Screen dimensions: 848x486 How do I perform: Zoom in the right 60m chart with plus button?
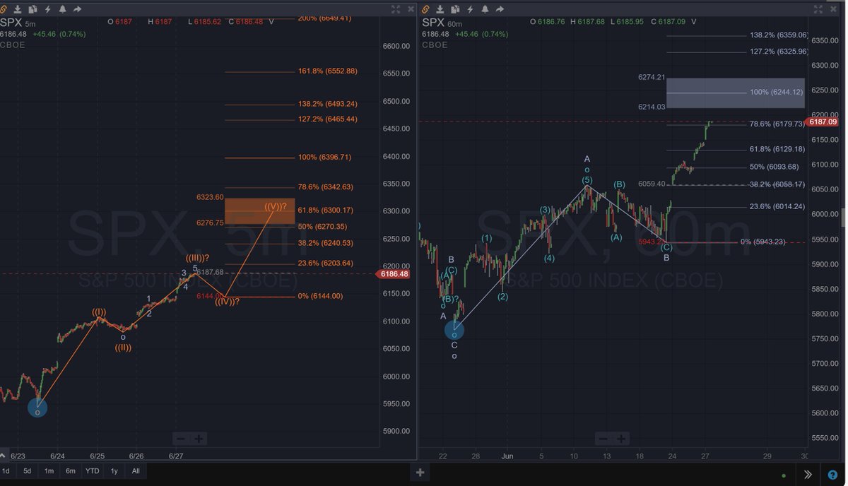point(622,439)
